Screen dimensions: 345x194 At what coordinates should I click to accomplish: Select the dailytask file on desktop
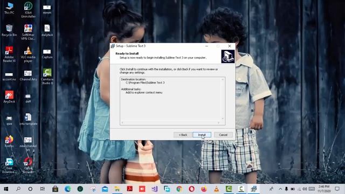(x=47, y=30)
